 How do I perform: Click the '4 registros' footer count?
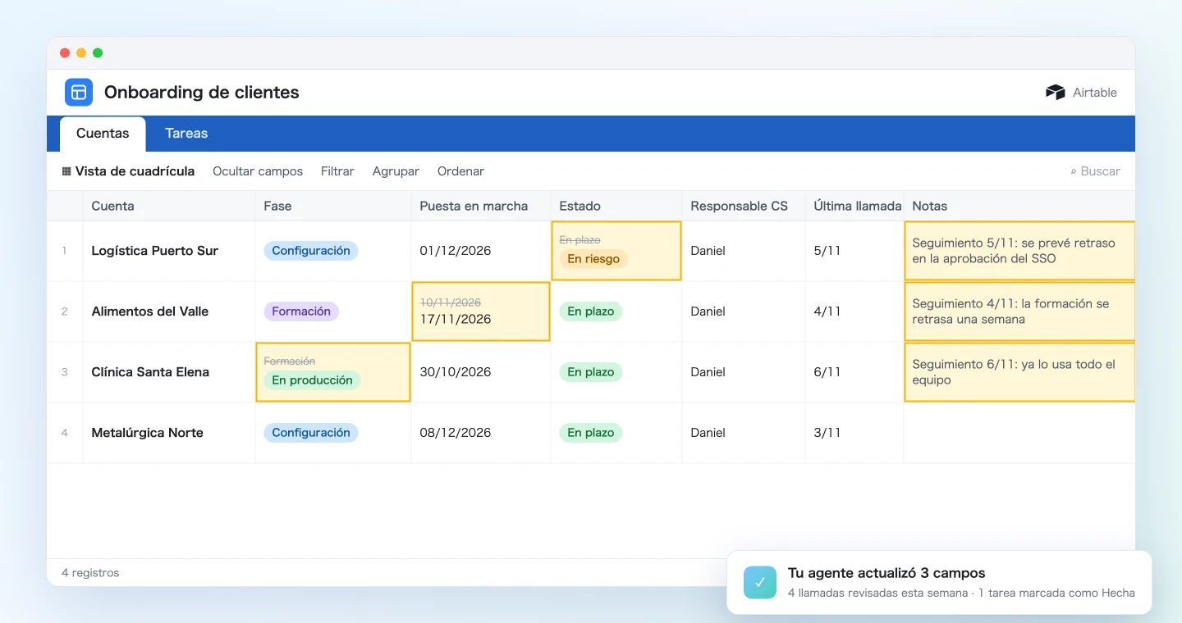(90, 573)
